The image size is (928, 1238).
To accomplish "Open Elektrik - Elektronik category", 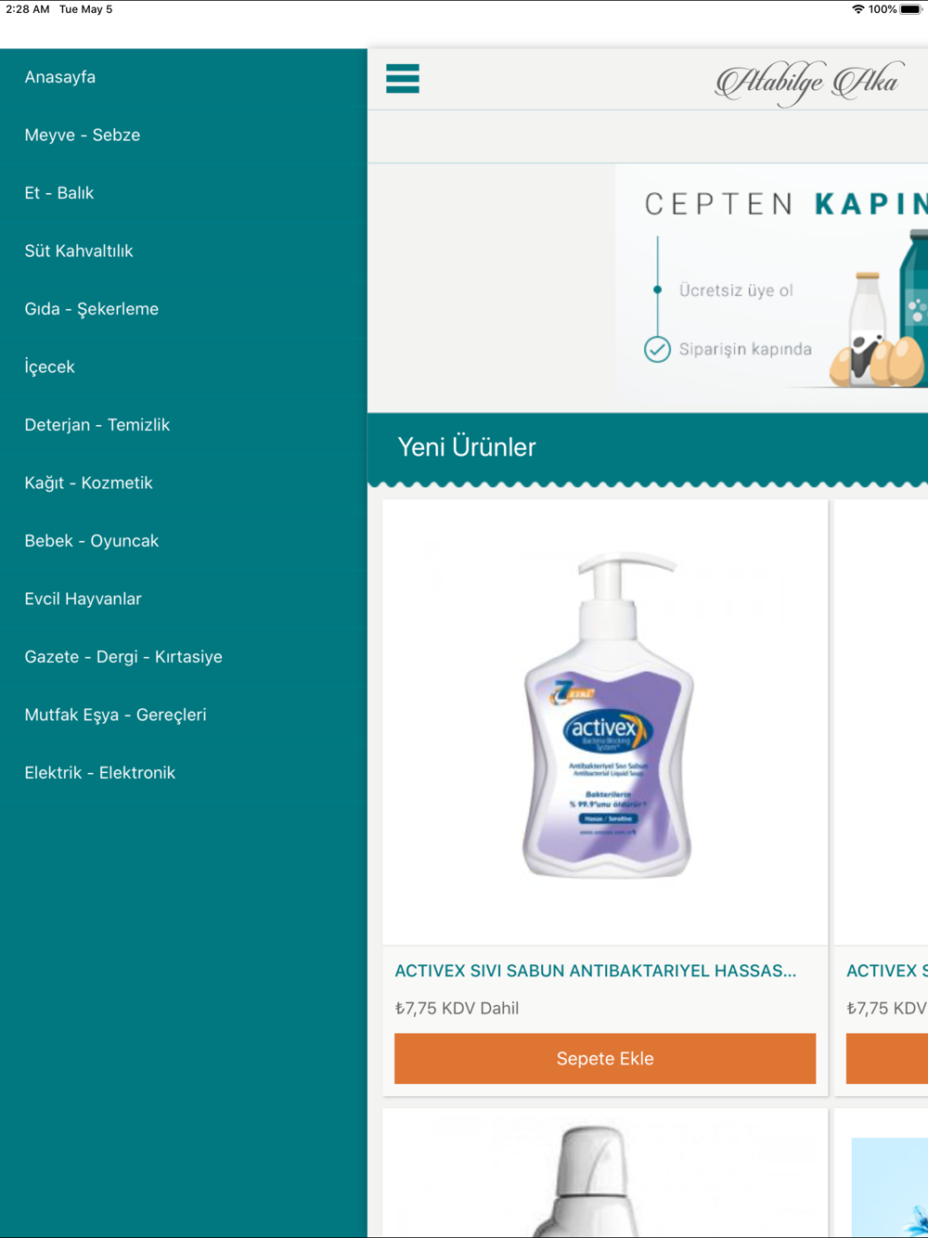I will 184,773.
